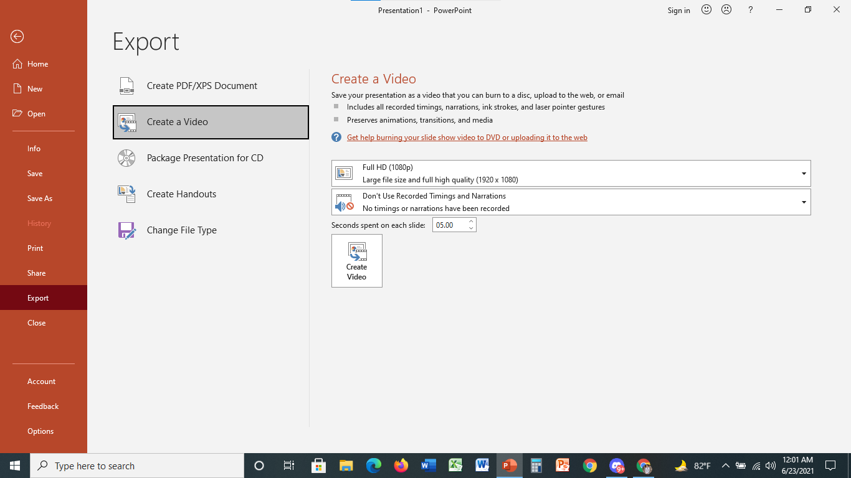Screen dimensions: 851x478
Task: Click Sign in at the top
Action: coord(679,11)
